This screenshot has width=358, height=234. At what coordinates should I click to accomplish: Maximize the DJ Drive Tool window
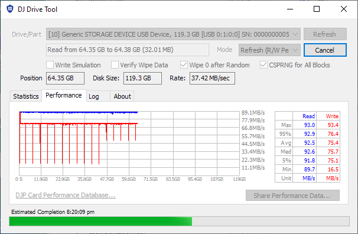[317, 9]
